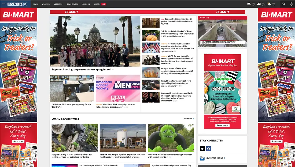
Task: Open Men Wear Pink campaign headline
Action: coord(115,106)
